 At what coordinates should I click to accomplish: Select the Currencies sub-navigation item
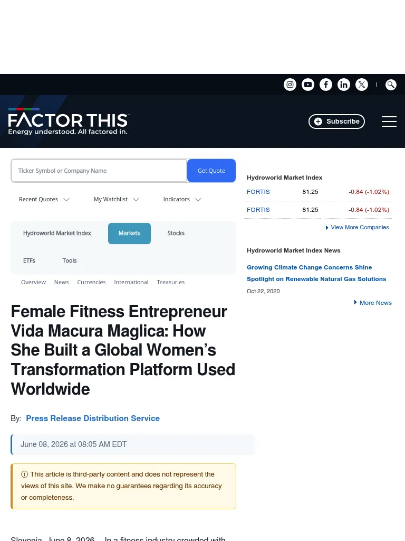pos(91,282)
